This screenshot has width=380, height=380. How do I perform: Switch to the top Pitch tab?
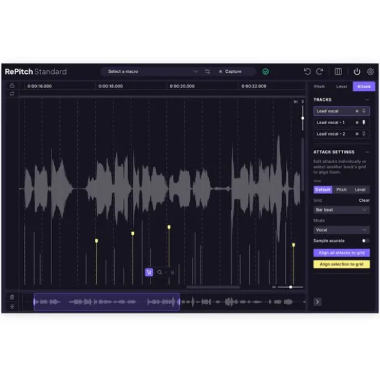[319, 87]
